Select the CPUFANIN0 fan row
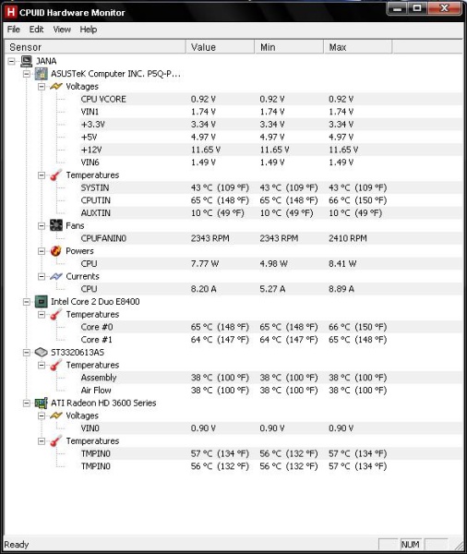 point(271,238)
